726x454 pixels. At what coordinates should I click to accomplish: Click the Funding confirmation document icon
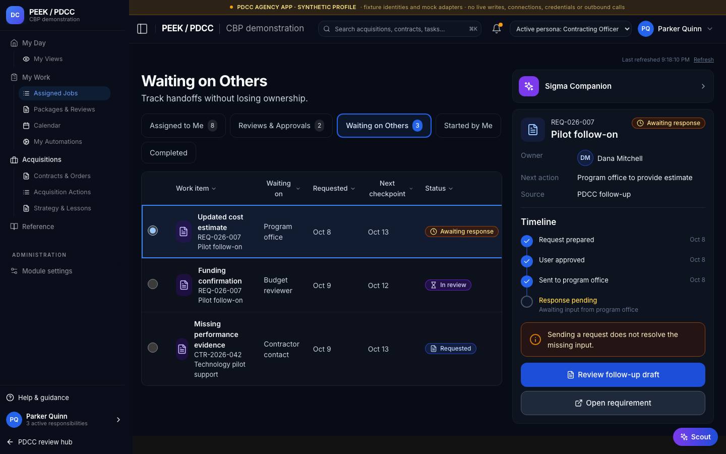pos(184,285)
